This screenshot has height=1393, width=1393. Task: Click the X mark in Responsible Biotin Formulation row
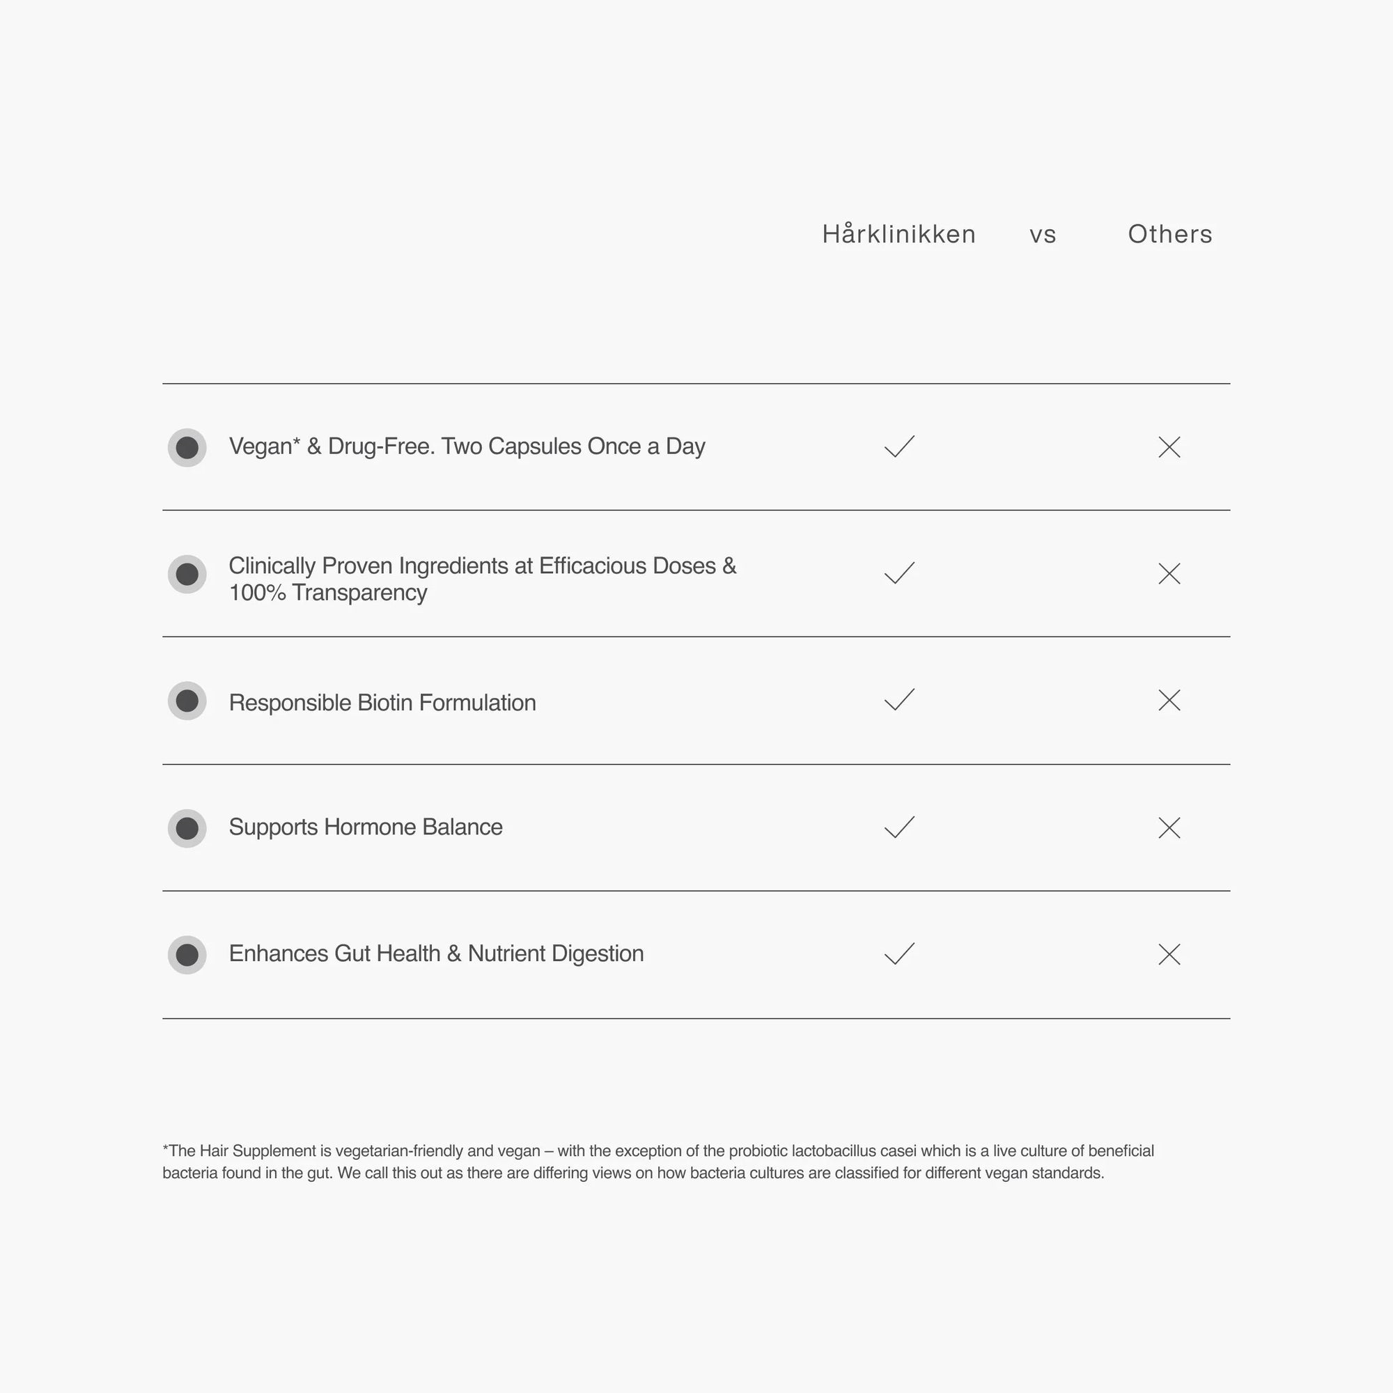tap(1169, 700)
